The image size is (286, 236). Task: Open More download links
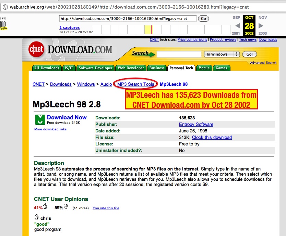(50, 129)
